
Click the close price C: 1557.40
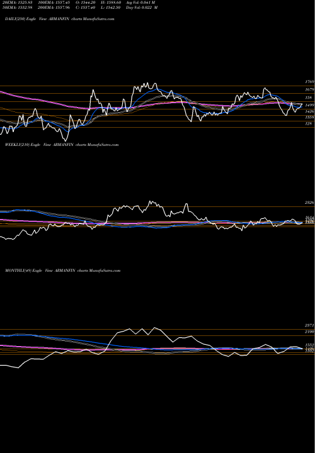point(85,8)
